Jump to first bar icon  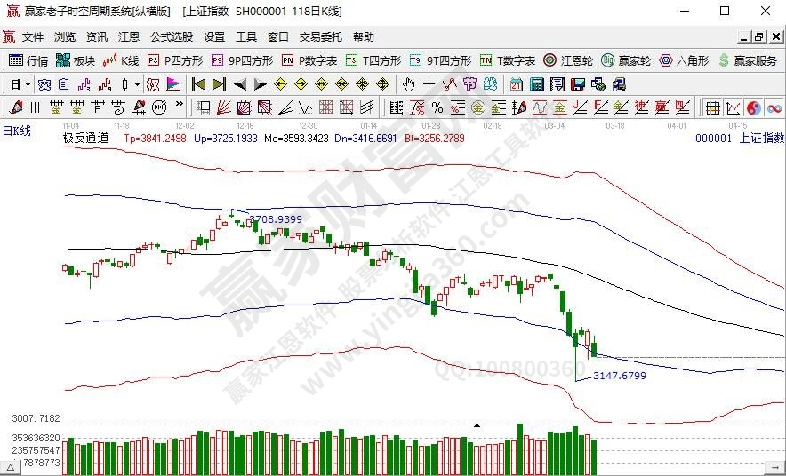[198, 84]
